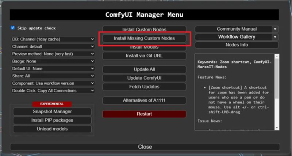
Task: Open the Badge: None dropdown
Action: (x=53, y=61)
